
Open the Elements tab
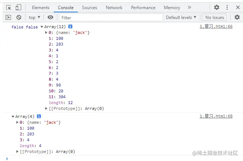click(x=41, y=8)
